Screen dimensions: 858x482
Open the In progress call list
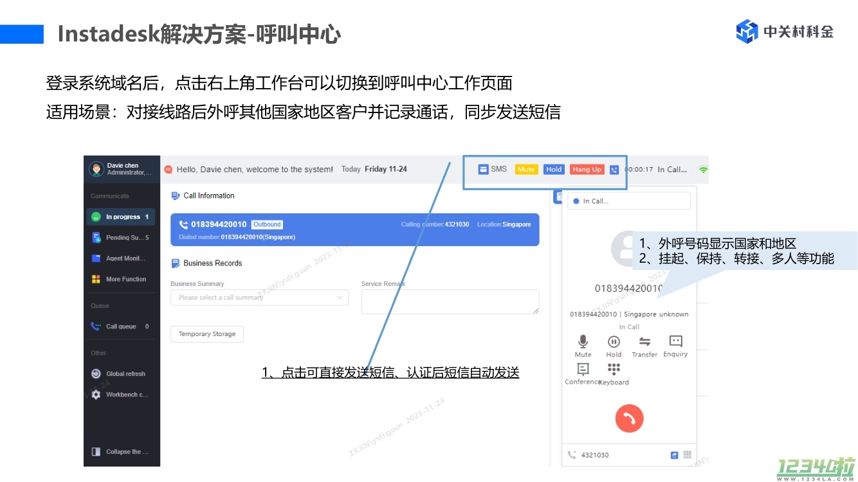121,217
